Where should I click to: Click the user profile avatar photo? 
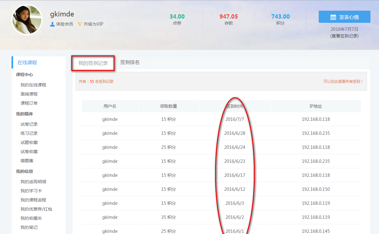[27, 20]
